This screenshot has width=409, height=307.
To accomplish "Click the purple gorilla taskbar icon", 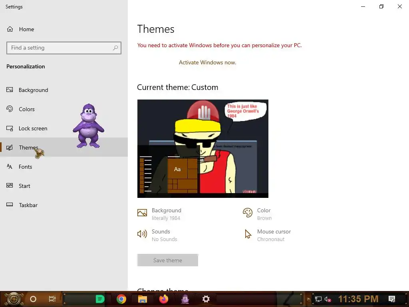I will click(185, 299).
